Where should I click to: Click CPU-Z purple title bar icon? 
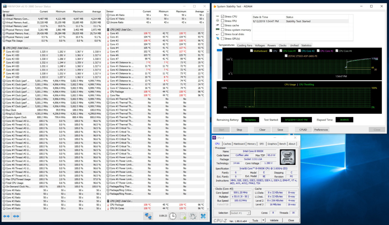tap(214, 137)
